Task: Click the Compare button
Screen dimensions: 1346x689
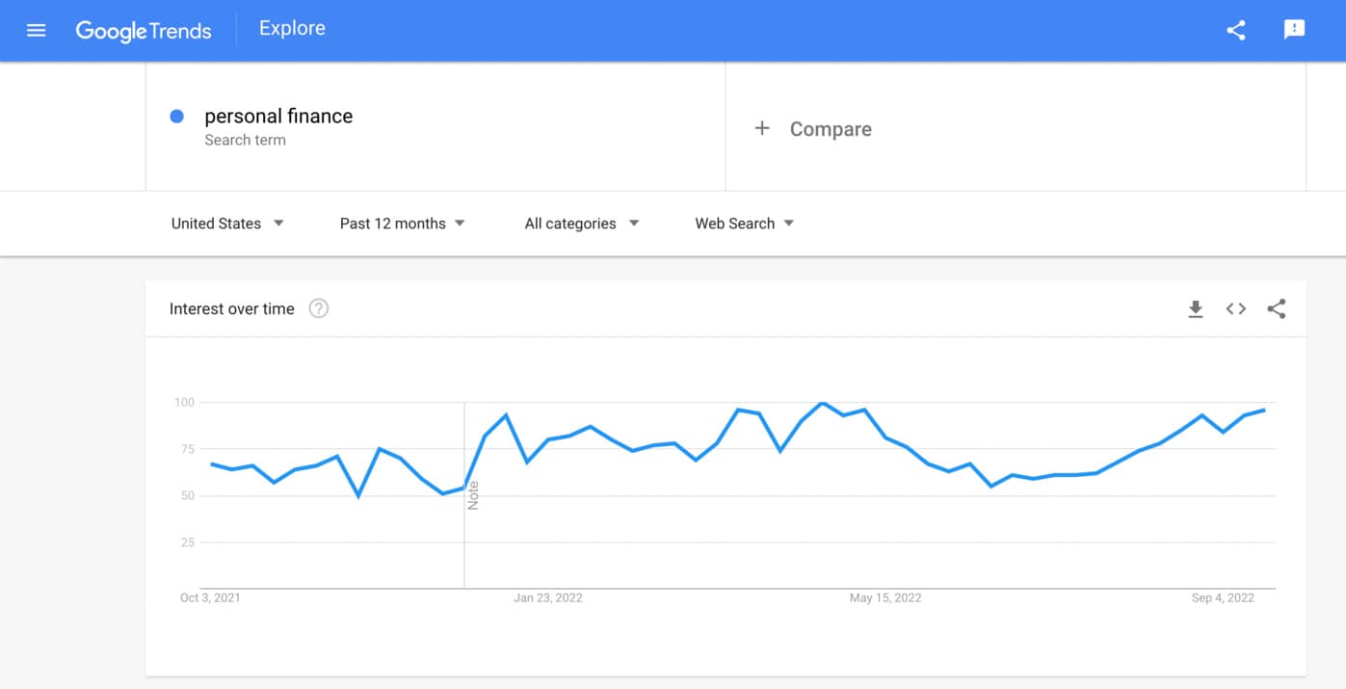Action: [x=830, y=129]
